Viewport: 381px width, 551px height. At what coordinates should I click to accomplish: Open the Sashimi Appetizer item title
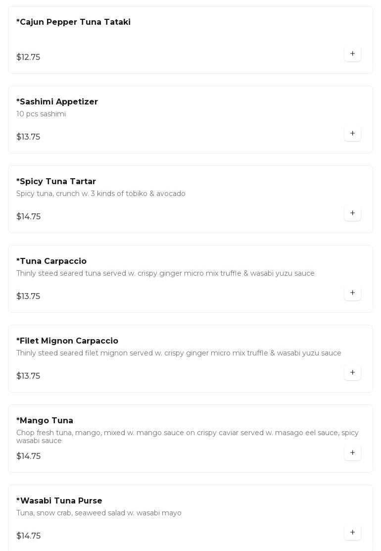tap(57, 102)
